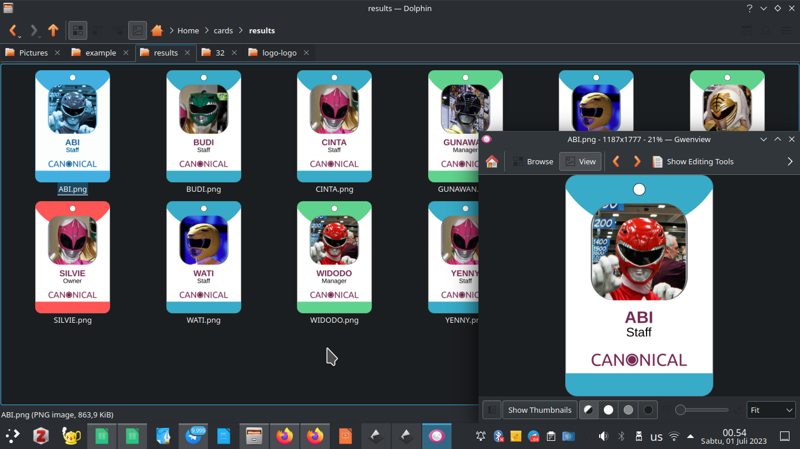Open the application launcher in the taskbar
800x449 pixels.
(x=12, y=436)
